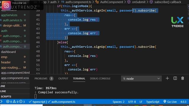189x106 pixels.
Task: Open the 1: node terminal dropdown
Action: 141,79
